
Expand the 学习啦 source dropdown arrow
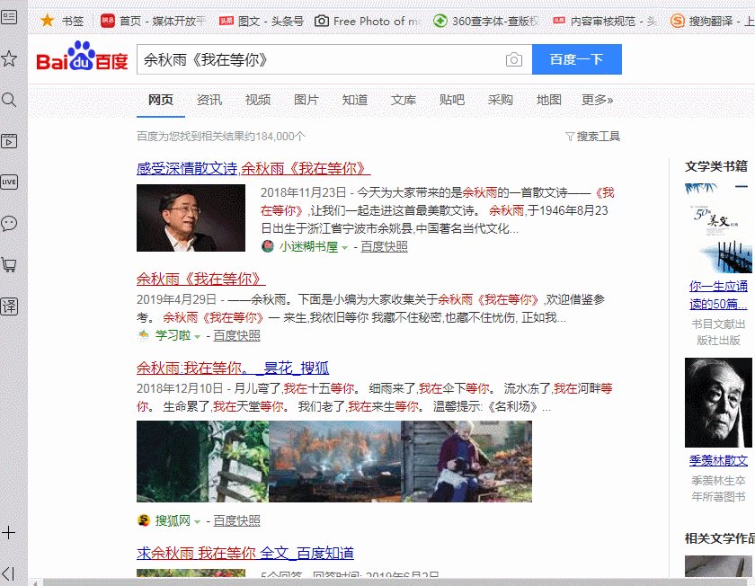(197, 336)
